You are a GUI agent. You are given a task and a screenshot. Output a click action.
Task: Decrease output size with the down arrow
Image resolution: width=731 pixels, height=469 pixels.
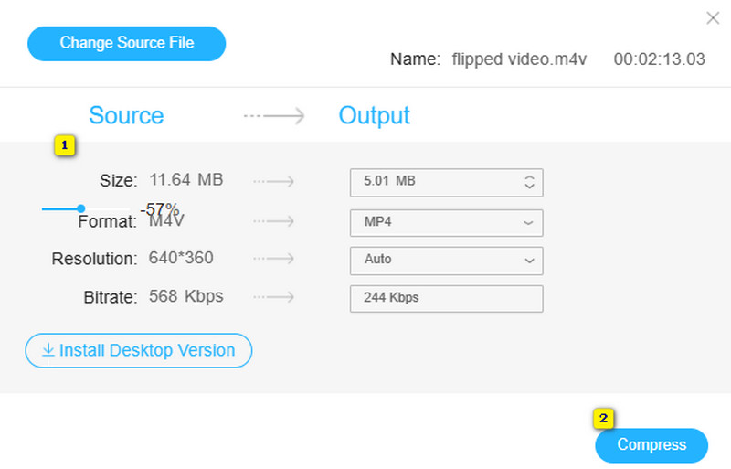[529, 187]
